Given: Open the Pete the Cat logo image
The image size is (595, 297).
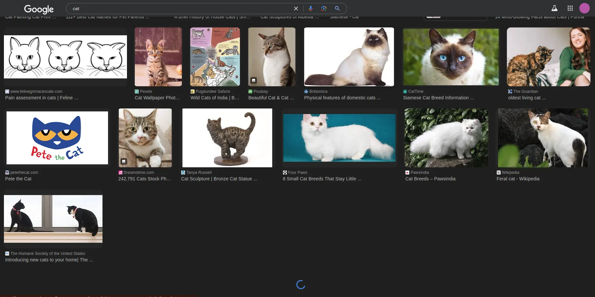Looking at the screenshot, I should 57,138.
